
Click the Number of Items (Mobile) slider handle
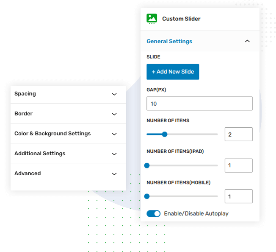147,196
